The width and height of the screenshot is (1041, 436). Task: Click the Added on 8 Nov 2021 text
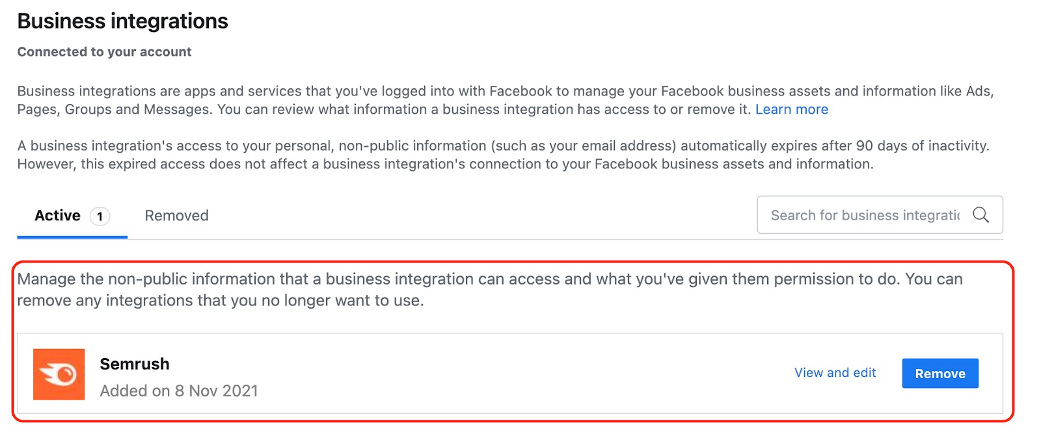pyautogui.click(x=179, y=391)
